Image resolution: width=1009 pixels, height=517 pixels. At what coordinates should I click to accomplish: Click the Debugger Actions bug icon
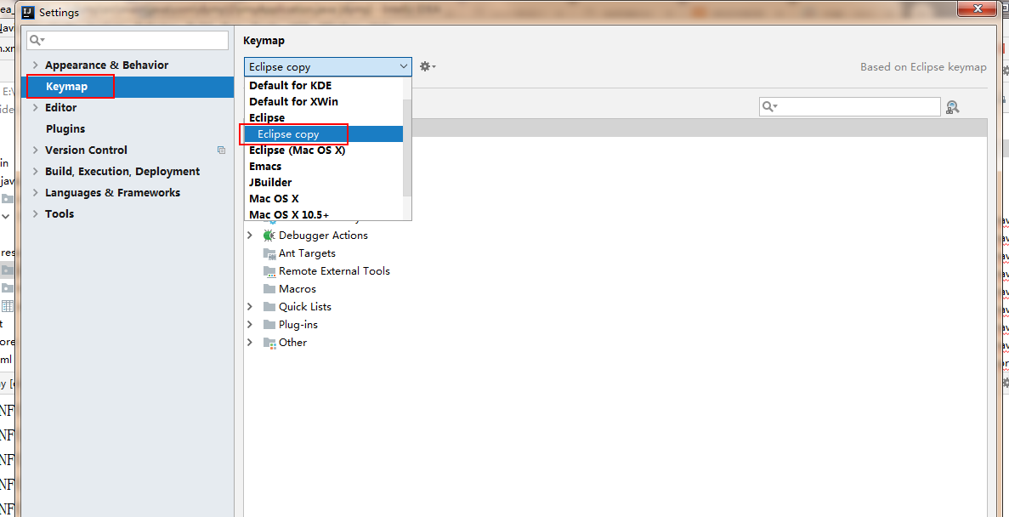pyautogui.click(x=269, y=235)
